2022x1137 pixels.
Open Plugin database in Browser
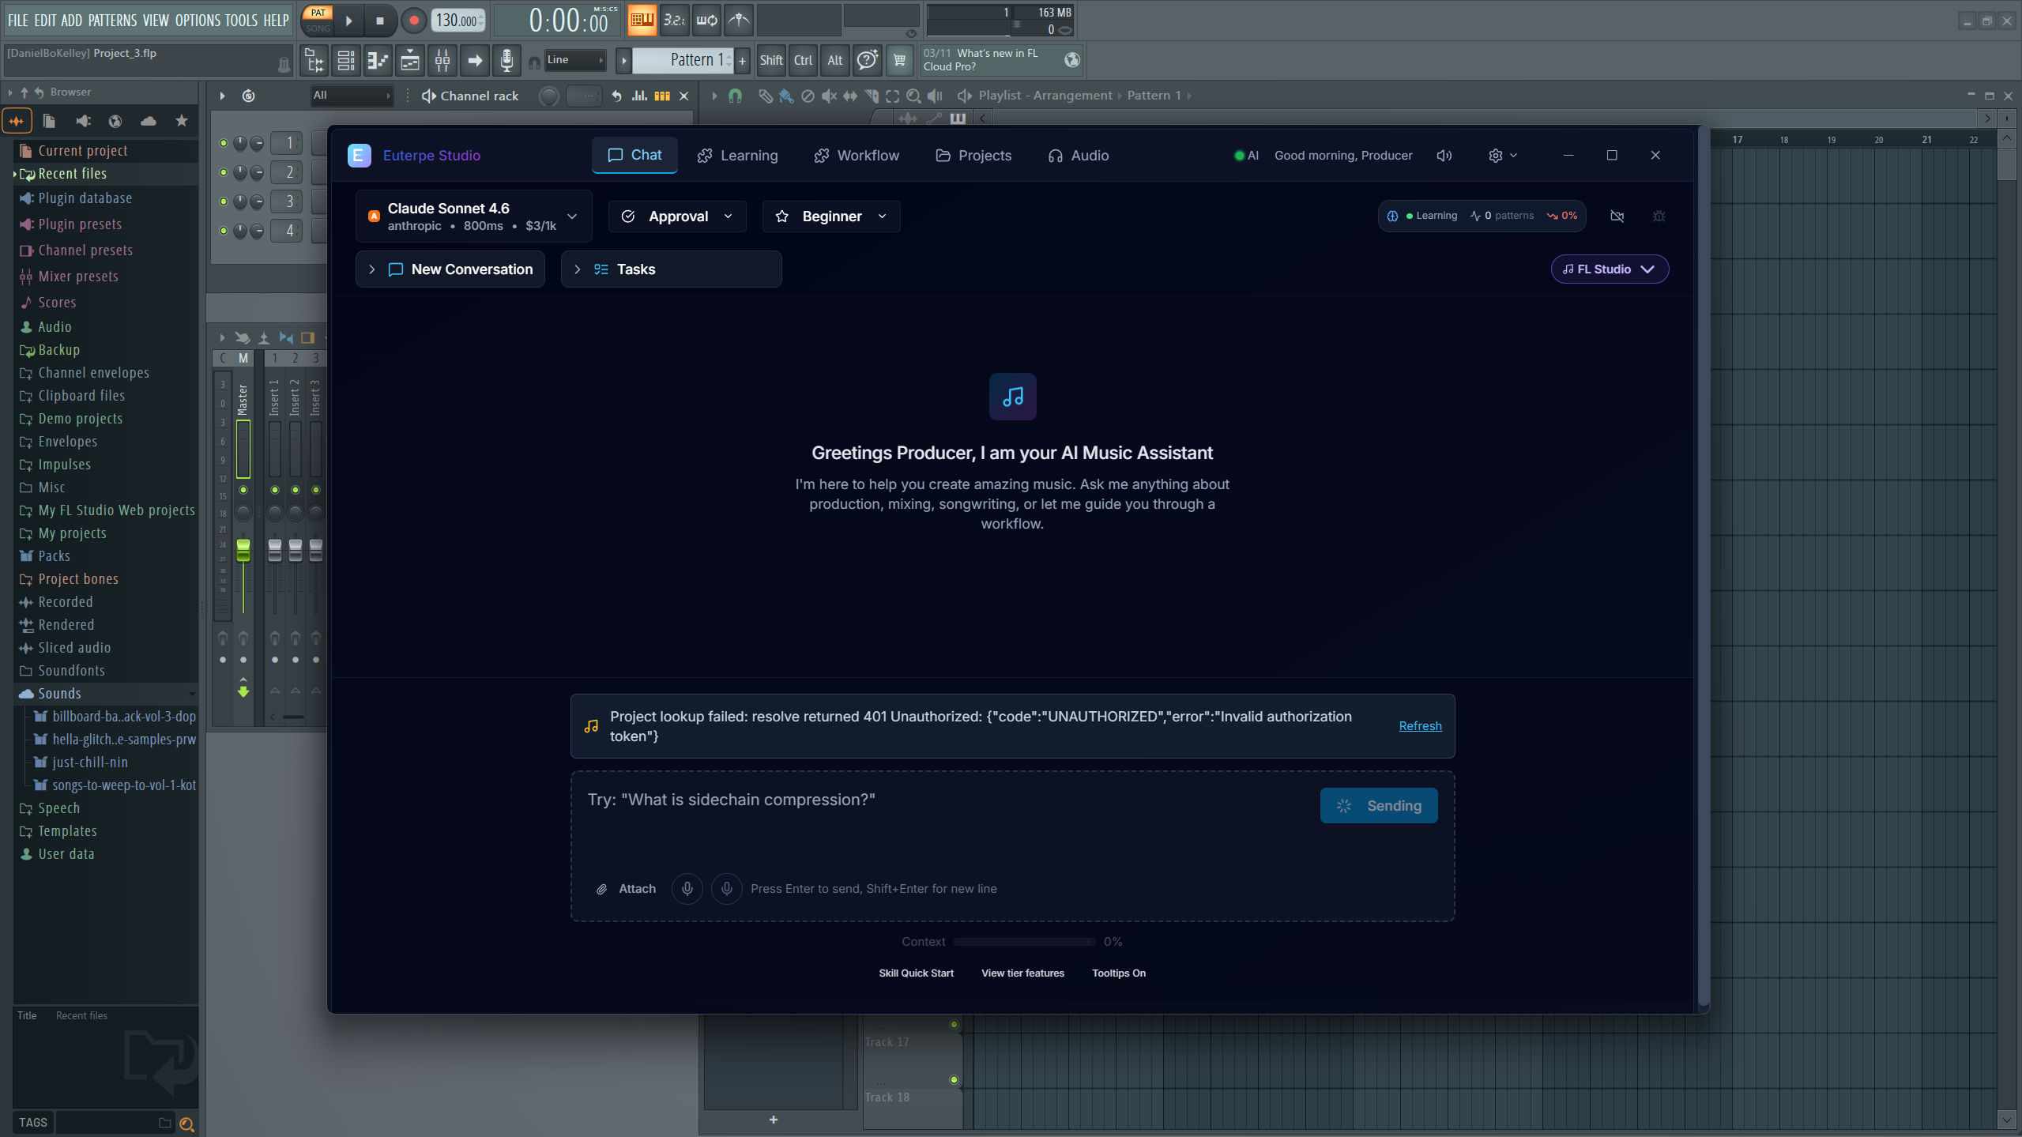click(x=106, y=198)
